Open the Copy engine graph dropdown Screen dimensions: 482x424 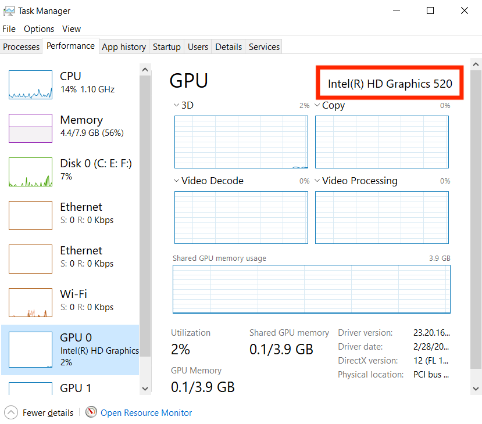(x=317, y=105)
